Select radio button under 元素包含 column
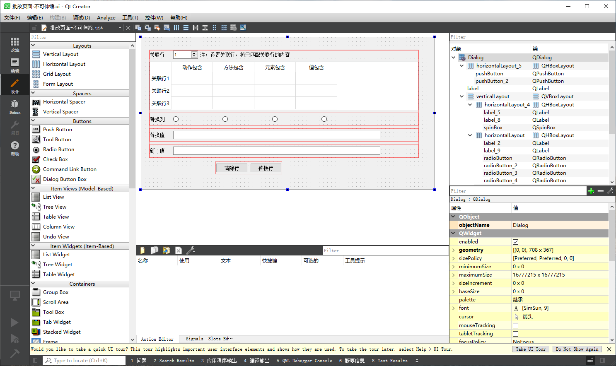Image resolution: width=616 pixels, height=366 pixels. (275, 119)
